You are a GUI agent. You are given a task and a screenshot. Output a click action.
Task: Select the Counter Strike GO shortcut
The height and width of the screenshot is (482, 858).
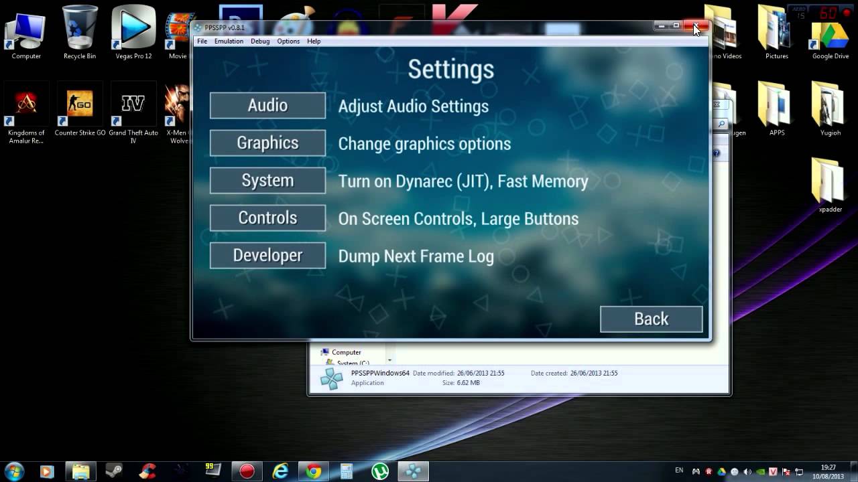pyautogui.click(x=80, y=110)
